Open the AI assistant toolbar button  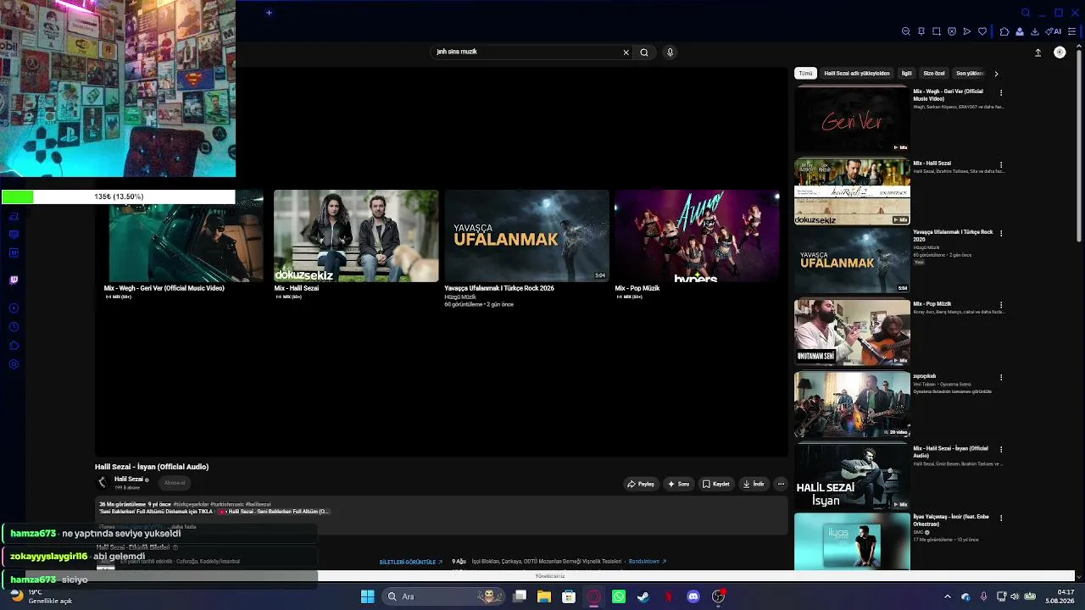(x=1054, y=31)
